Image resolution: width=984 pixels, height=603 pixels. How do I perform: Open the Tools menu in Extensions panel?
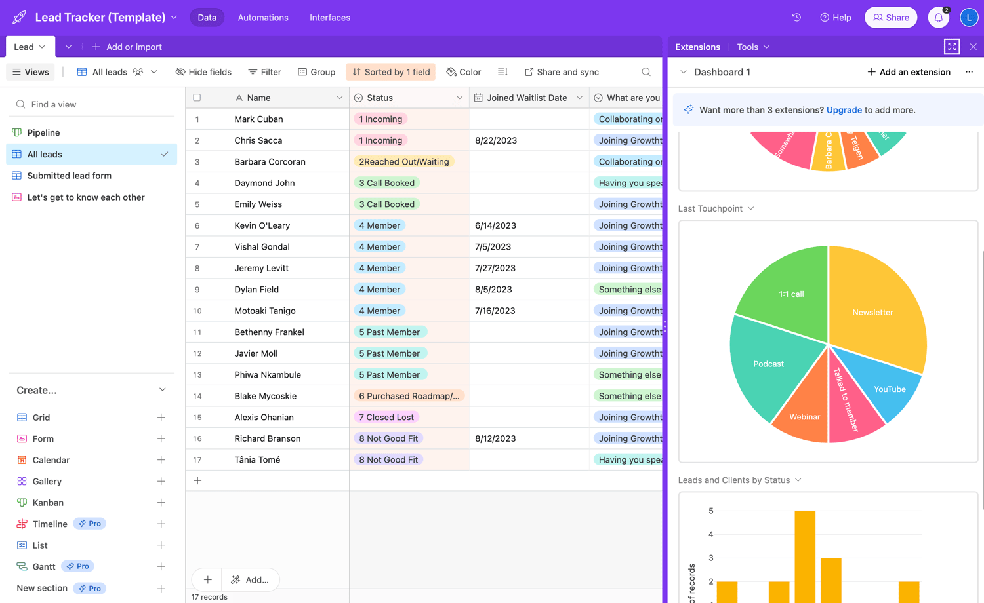tap(751, 47)
